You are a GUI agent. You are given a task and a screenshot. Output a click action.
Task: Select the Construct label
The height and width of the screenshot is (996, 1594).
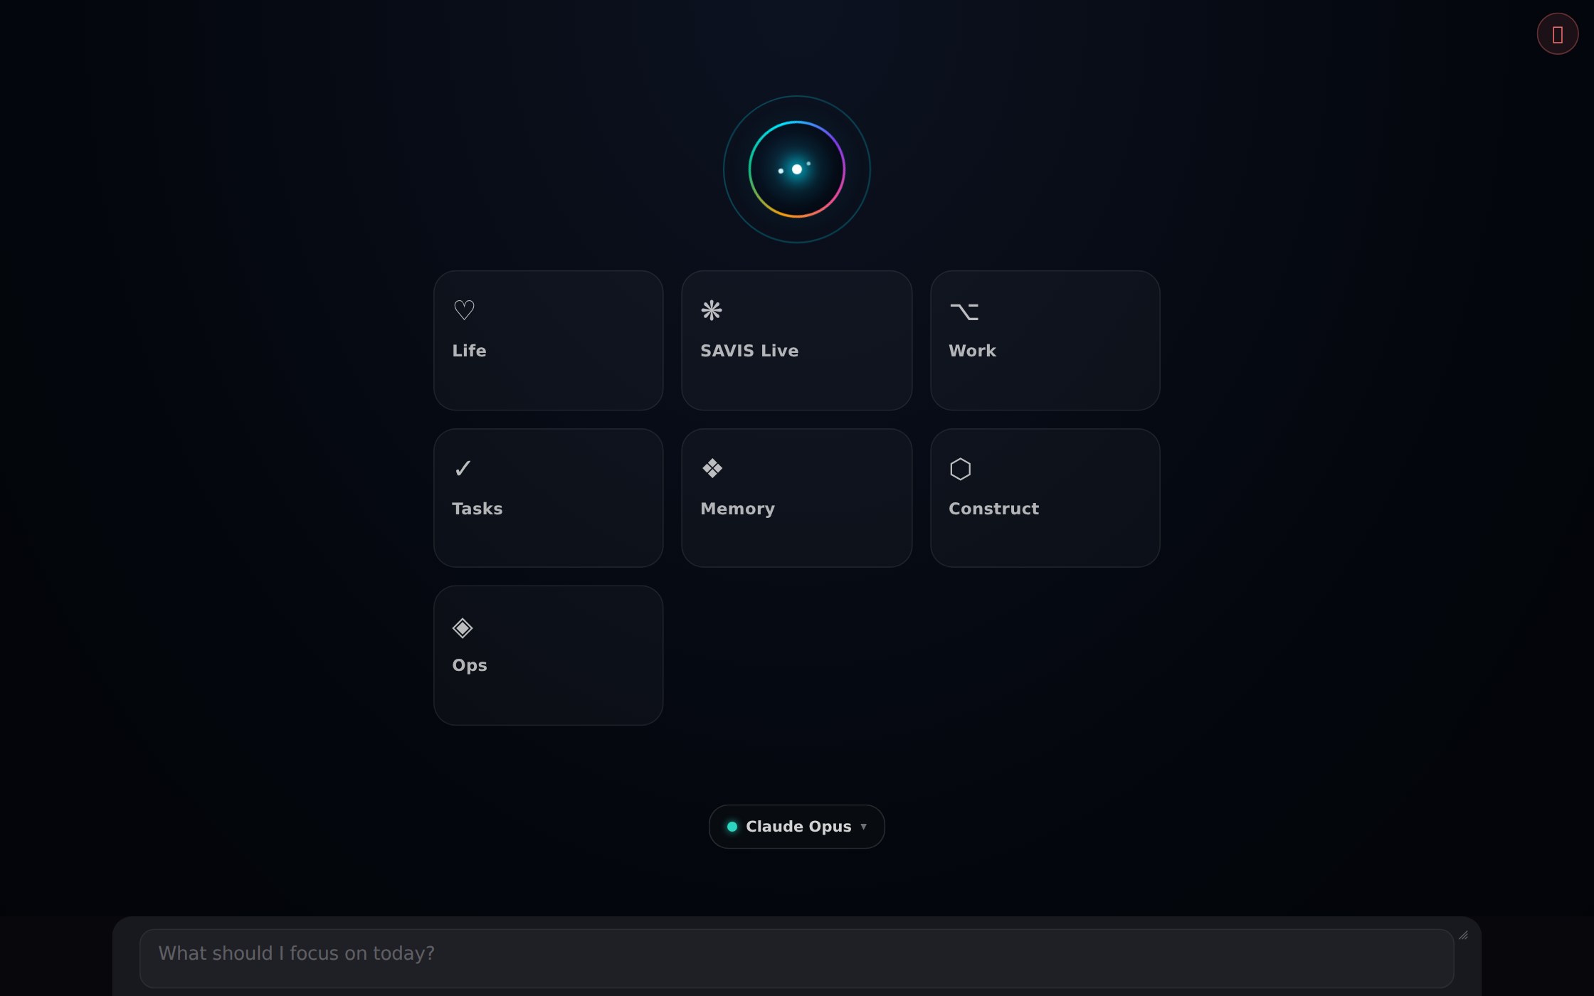pos(994,509)
